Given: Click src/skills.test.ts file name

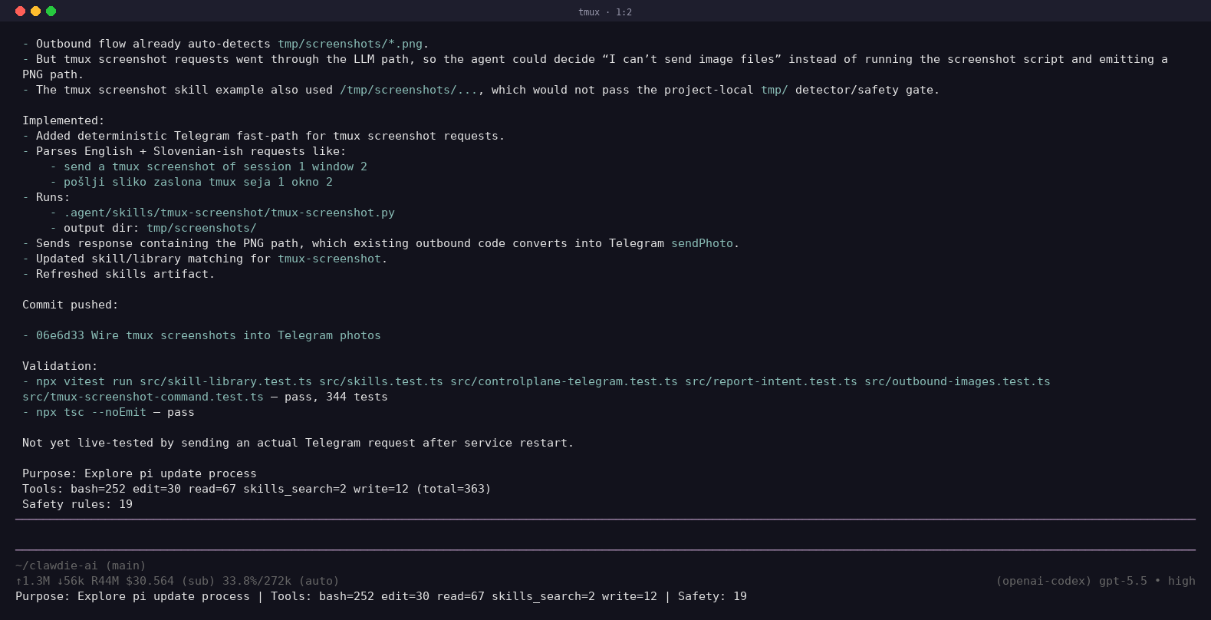Looking at the screenshot, I should pos(381,381).
